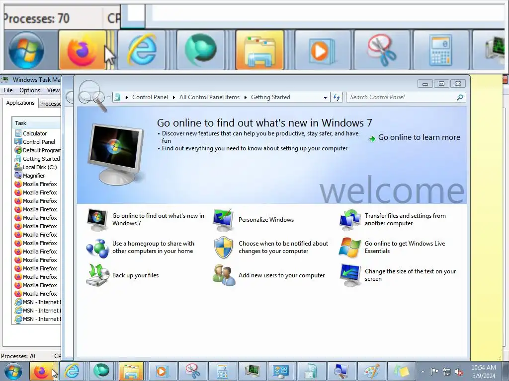The width and height of the screenshot is (509, 381).
Task: Select the Local Disk (C:) task row
Action: tap(37, 167)
